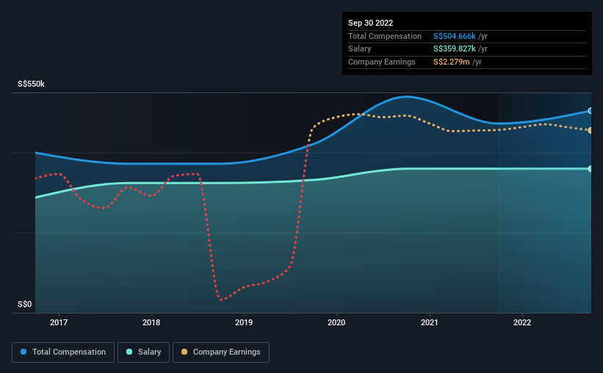Screen dimensions: 603x373
Task: Select the orange Company Earnings endpoint marker
Action: tap(591, 131)
